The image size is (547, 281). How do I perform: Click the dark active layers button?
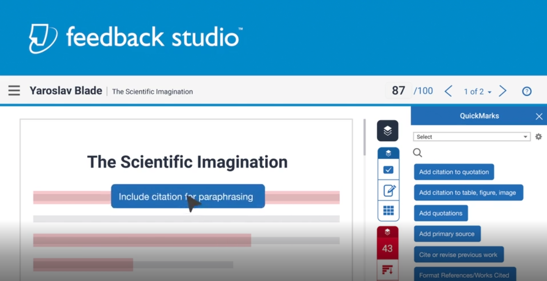coord(388,131)
